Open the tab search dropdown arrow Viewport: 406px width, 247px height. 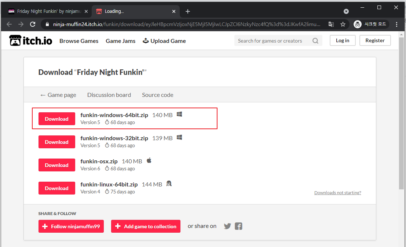(346, 11)
